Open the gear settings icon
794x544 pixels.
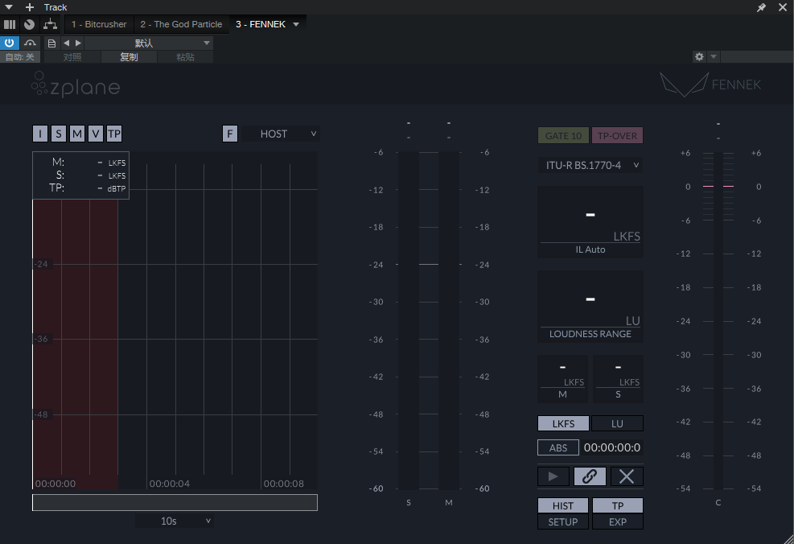pyautogui.click(x=699, y=56)
